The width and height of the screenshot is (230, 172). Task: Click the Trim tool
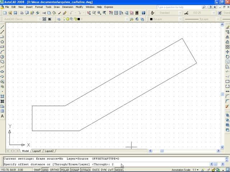(227, 72)
